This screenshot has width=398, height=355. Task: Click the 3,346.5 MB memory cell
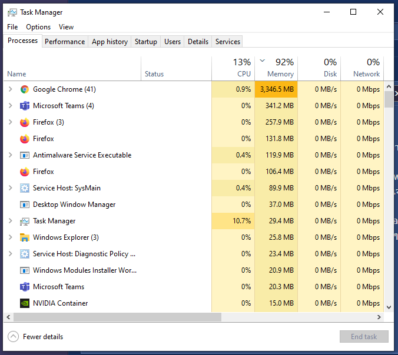click(276, 89)
